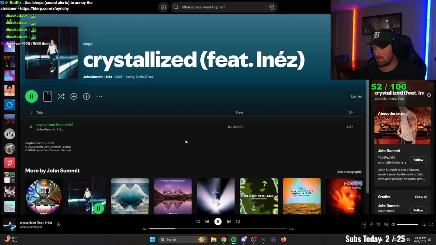The height and width of the screenshot is (245, 436).
Task: Add to Liked Songs in Now Playing panel
Action: tap(429, 95)
